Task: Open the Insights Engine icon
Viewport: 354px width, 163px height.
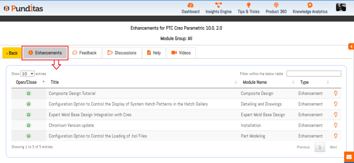Action: click(218, 5)
